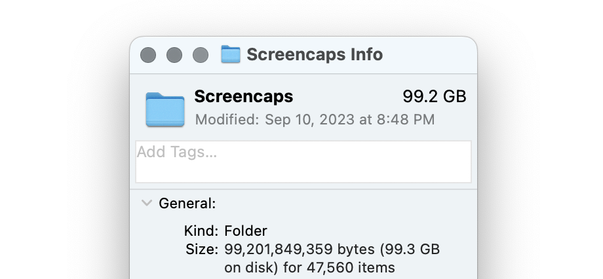
Task: Close the Screencaps Info window
Action: point(148,55)
